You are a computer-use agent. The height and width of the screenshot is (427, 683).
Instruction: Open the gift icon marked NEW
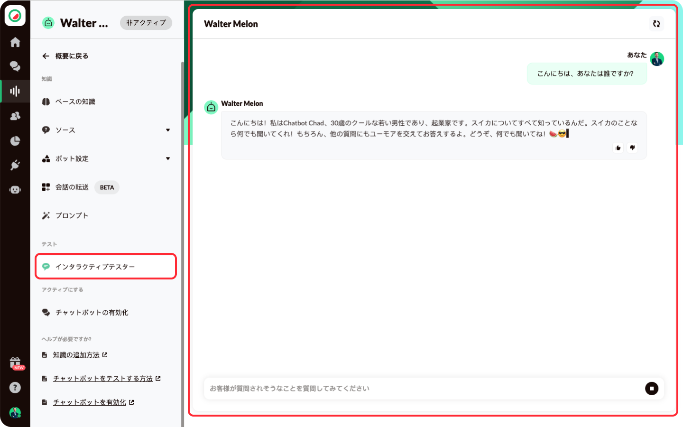pos(16,363)
